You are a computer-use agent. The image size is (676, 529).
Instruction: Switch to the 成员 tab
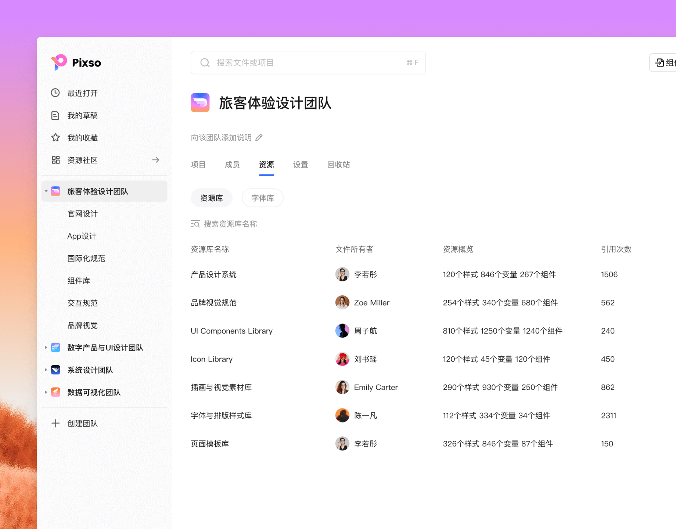pyautogui.click(x=232, y=165)
